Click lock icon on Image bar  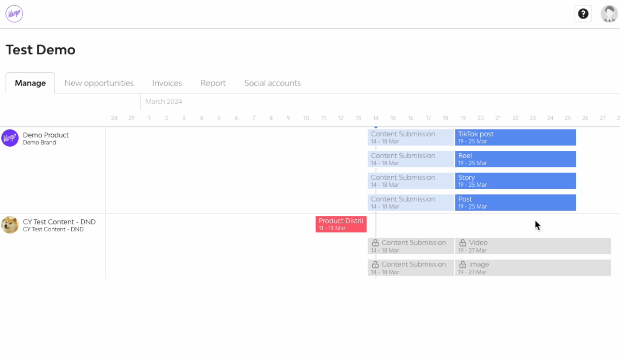point(462,265)
